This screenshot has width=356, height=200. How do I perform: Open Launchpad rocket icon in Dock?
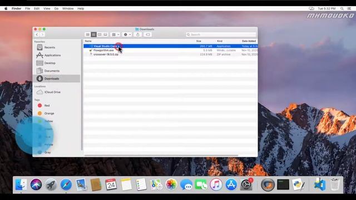51,184
